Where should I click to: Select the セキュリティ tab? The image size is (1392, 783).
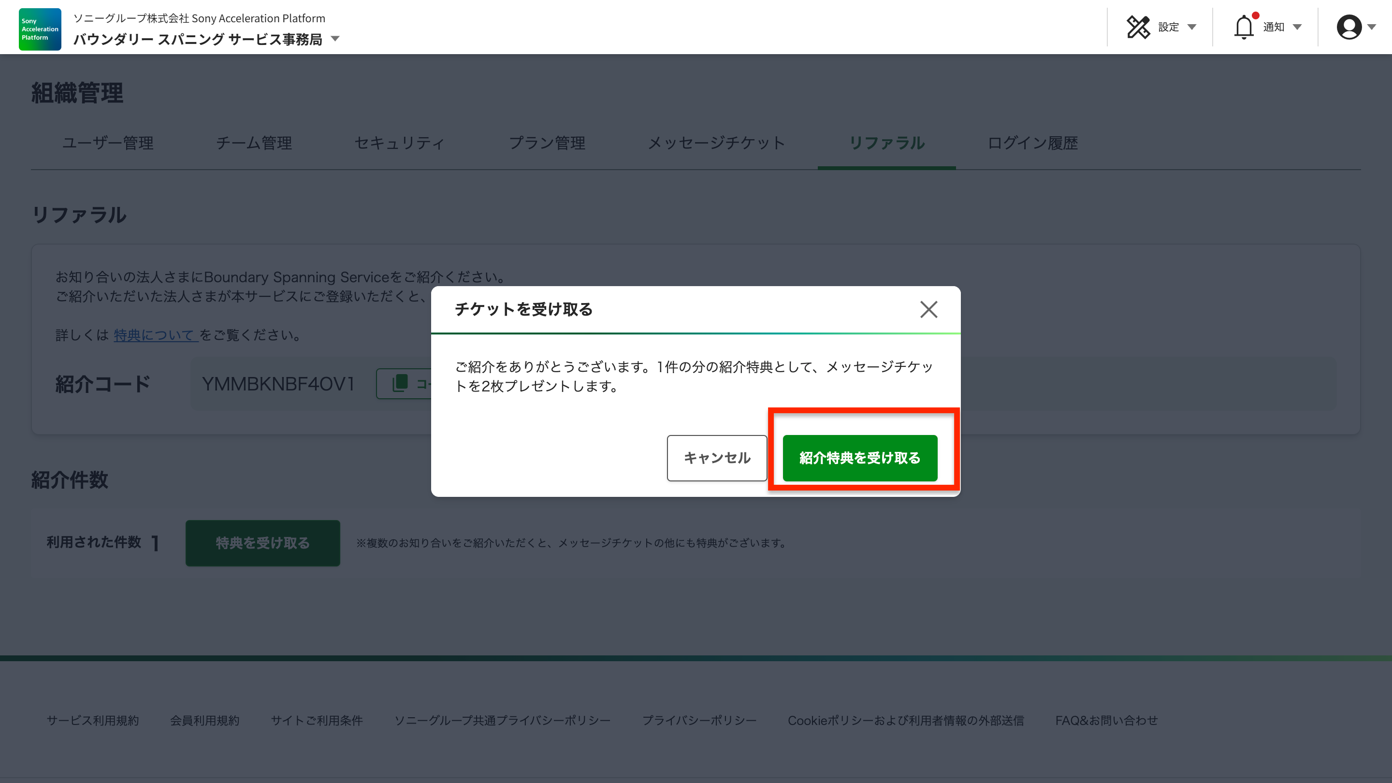399,143
